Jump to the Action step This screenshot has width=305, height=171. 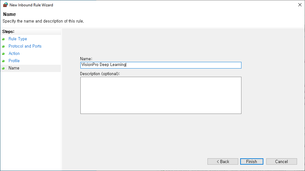[x=14, y=54]
